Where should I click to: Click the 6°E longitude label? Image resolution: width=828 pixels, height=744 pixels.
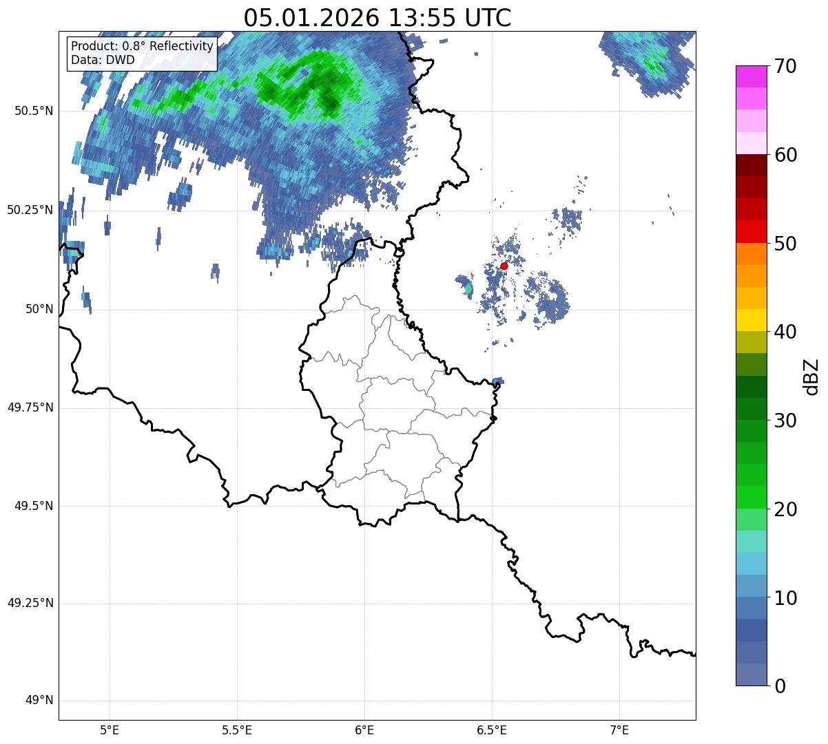(364, 730)
